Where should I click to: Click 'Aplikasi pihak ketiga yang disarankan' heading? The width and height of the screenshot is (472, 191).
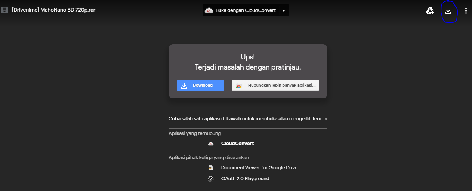coord(209,157)
